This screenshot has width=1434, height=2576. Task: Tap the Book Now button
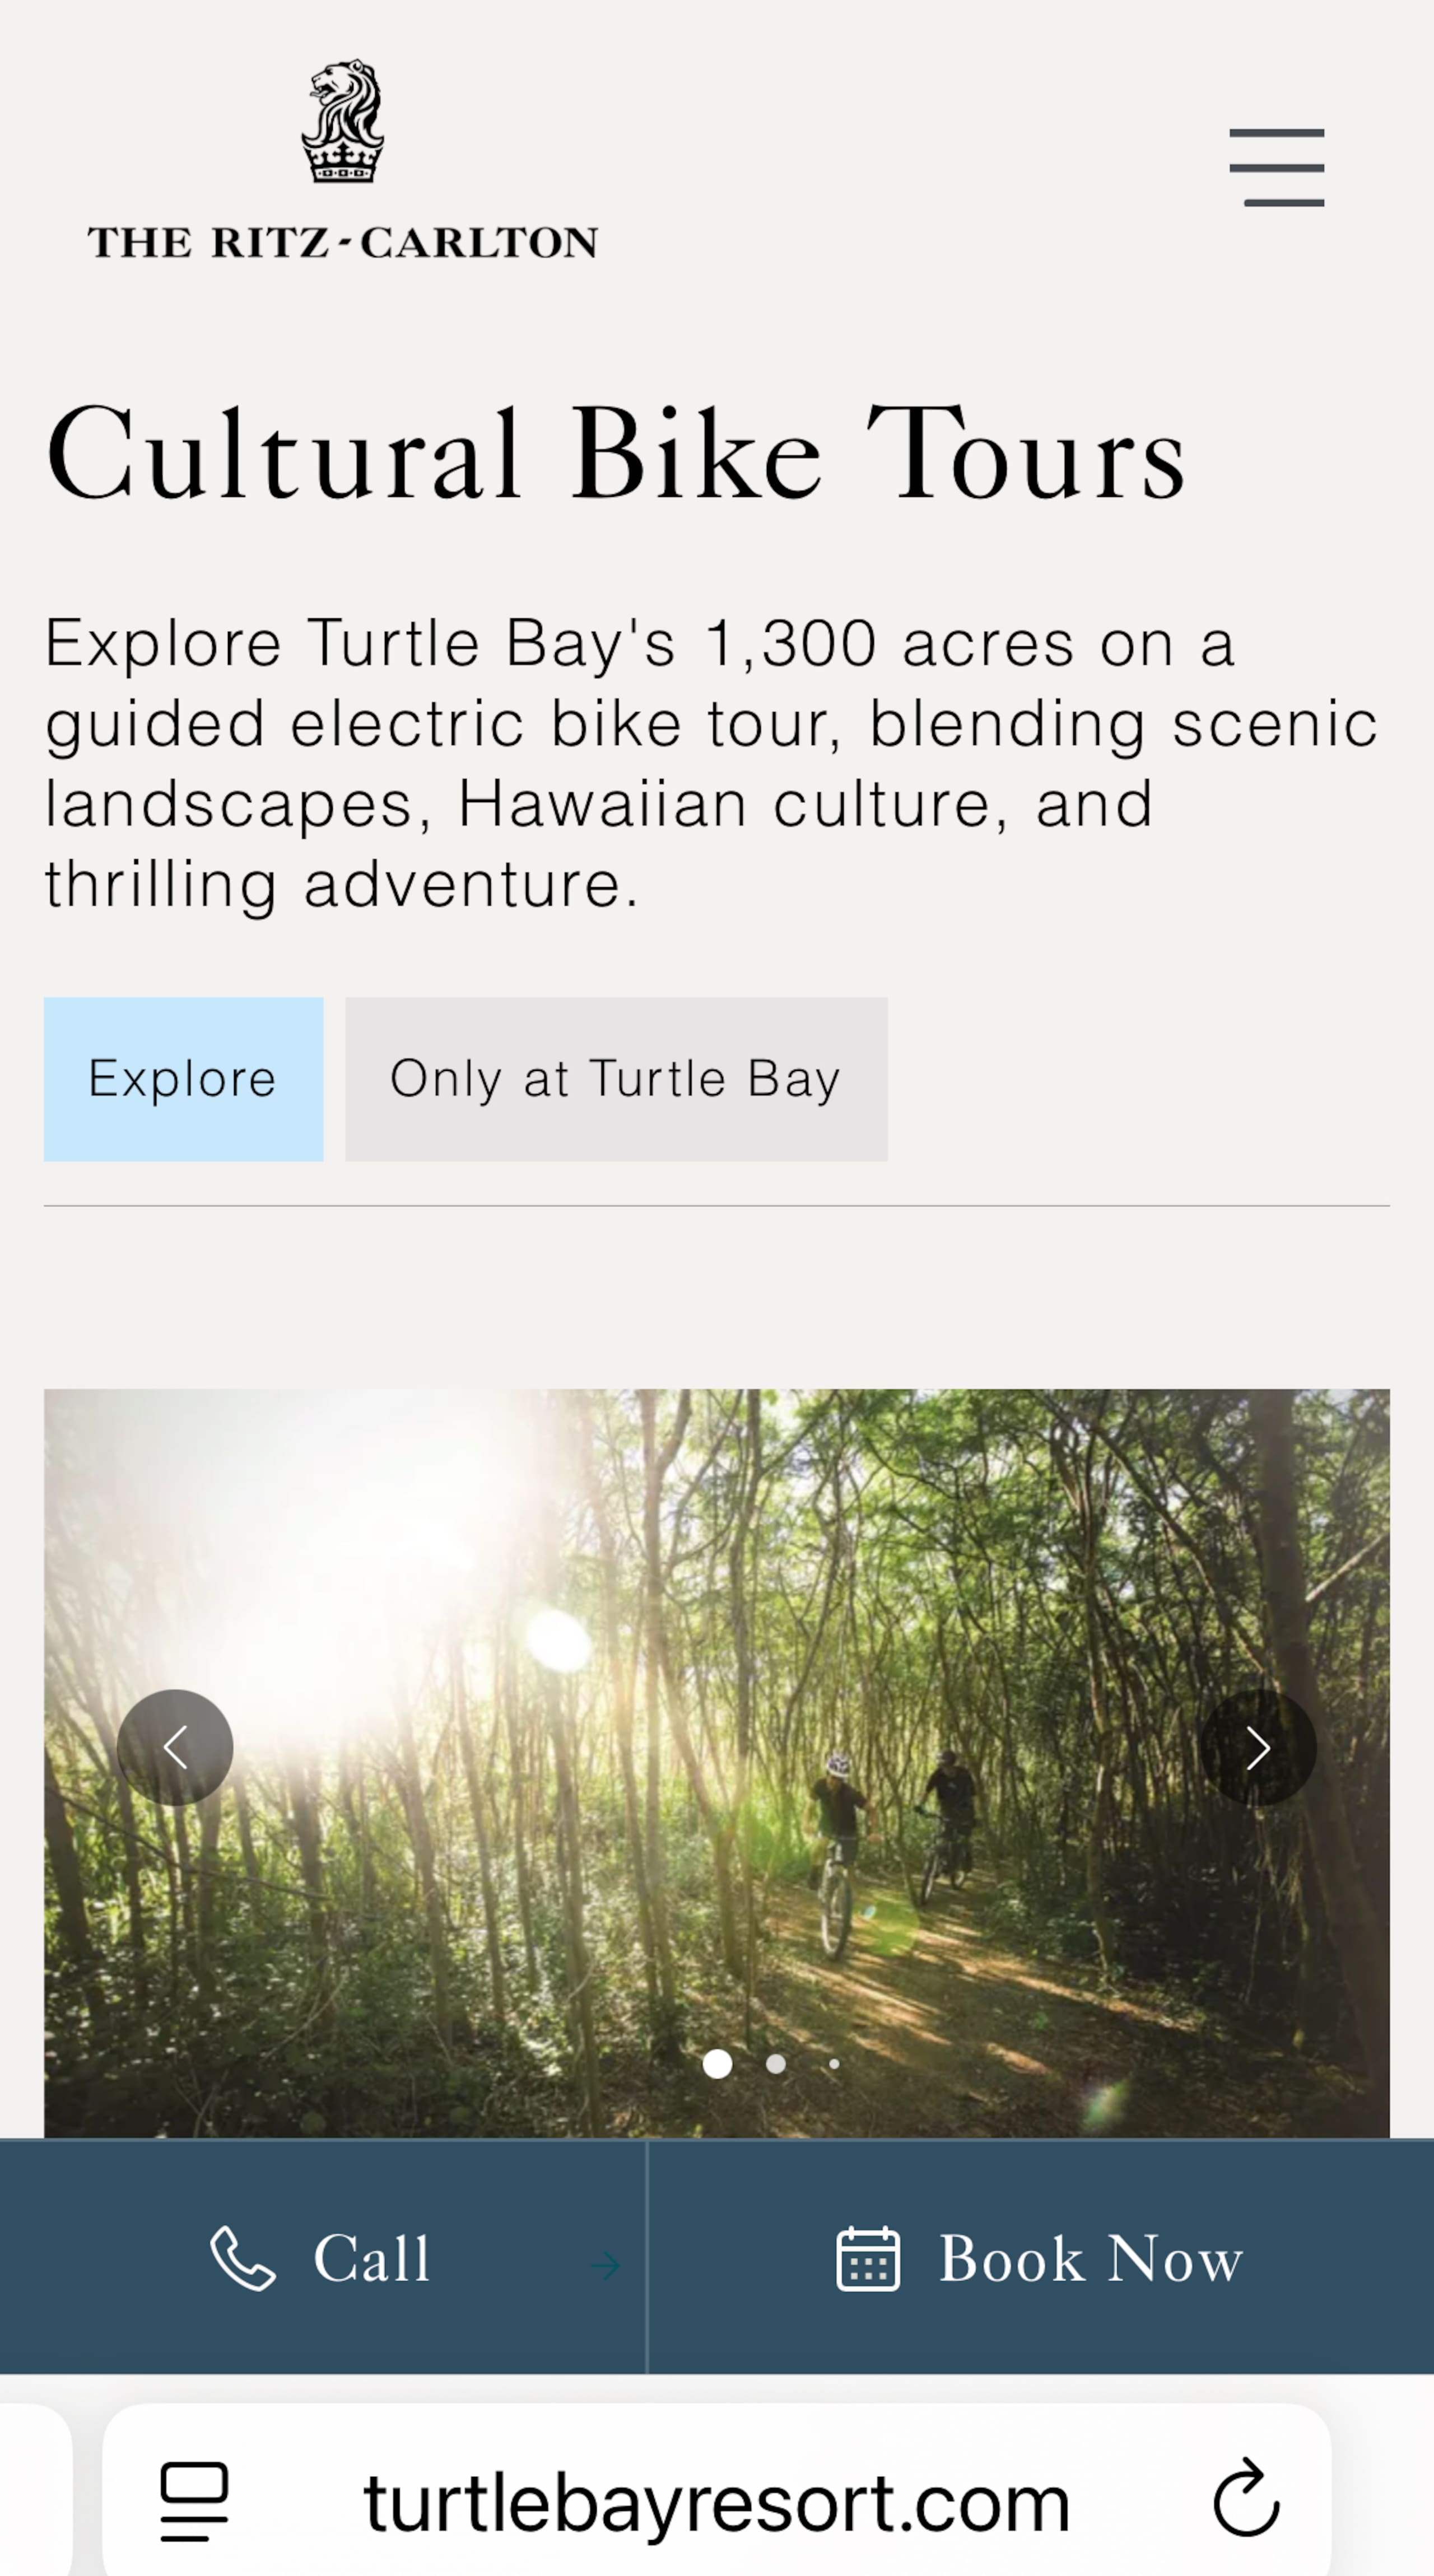pyautogui.click(x=1041, y=2256)
